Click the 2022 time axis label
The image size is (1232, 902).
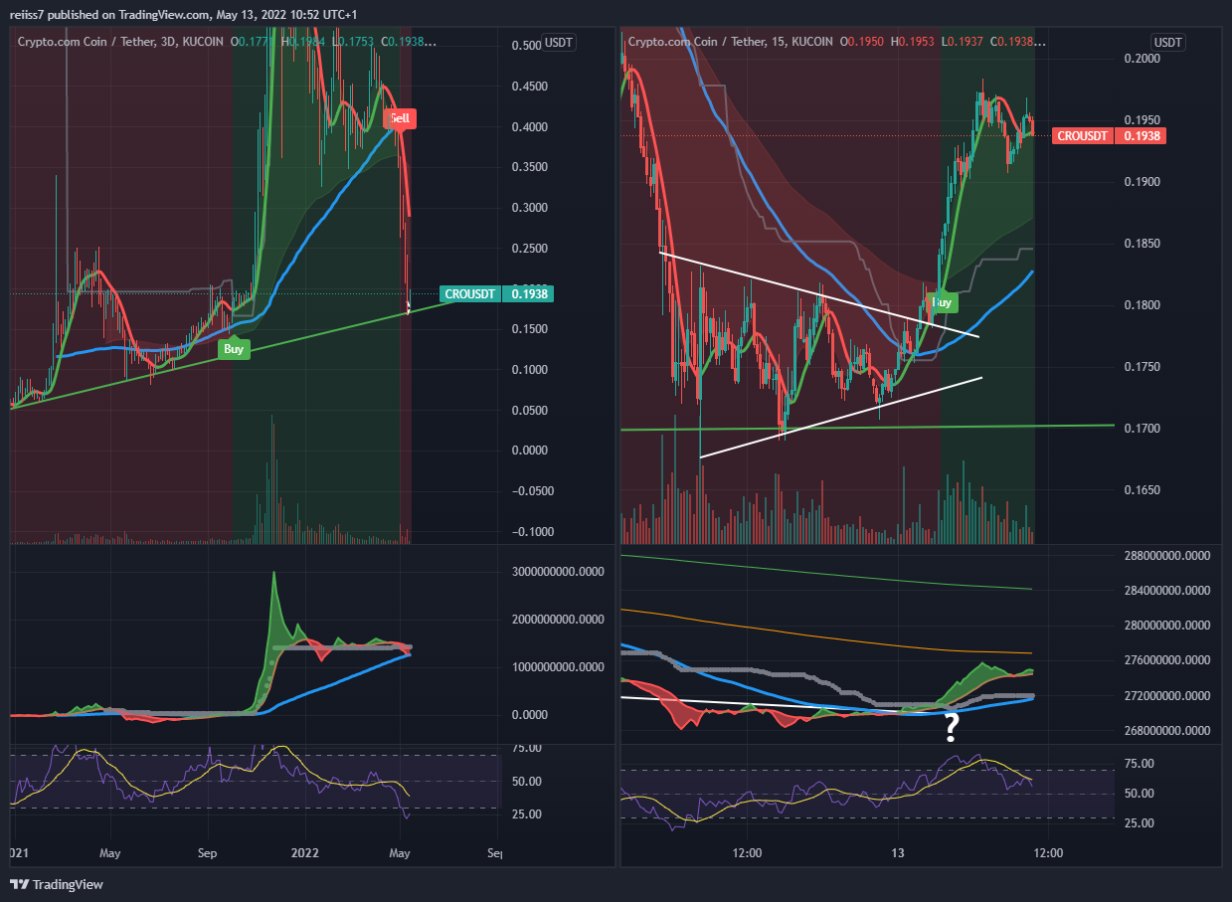click(x=305, y=853)
